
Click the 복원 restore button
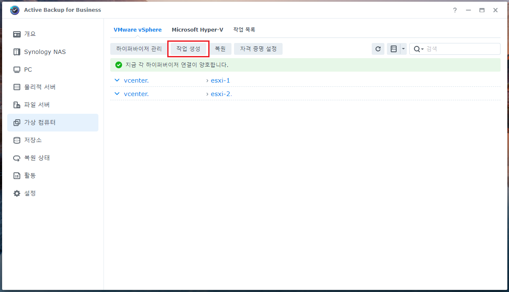coord(220,49)
